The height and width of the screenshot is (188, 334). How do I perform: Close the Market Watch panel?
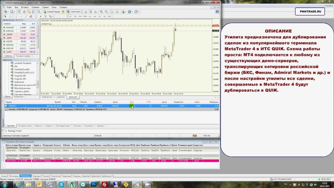38,20
